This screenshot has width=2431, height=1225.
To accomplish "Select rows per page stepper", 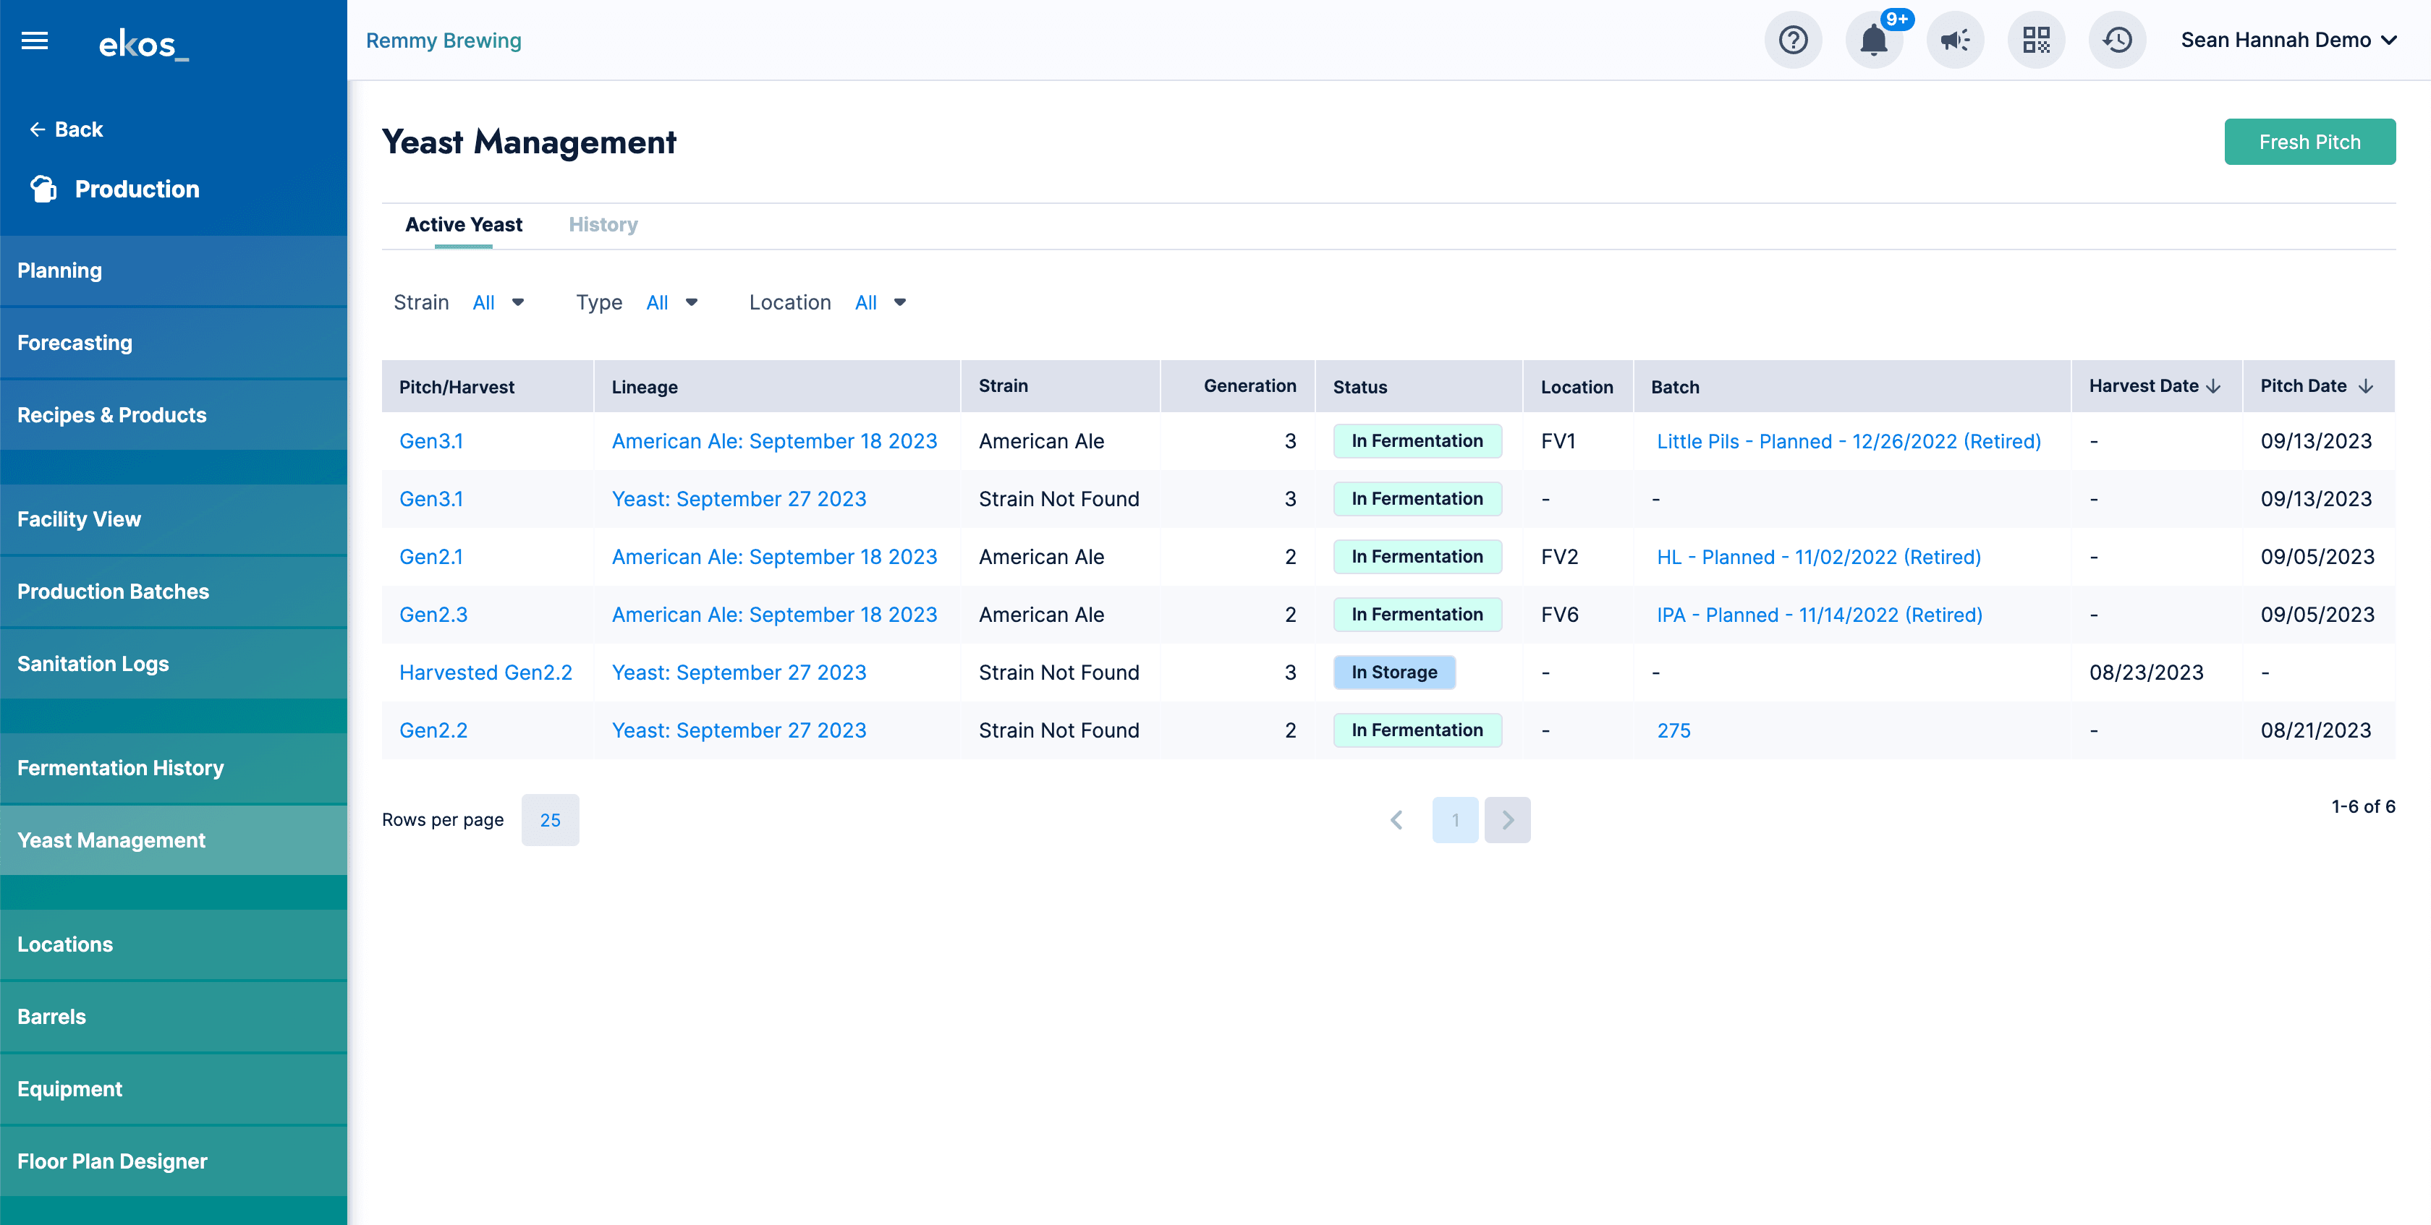I will [550, 819].
